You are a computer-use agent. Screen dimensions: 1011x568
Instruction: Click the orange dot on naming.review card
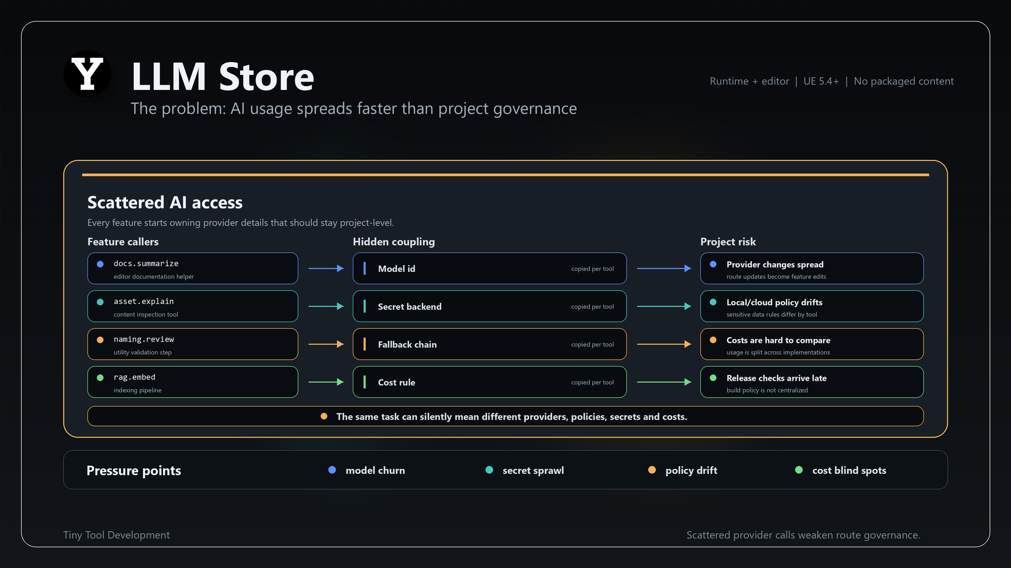100,340
